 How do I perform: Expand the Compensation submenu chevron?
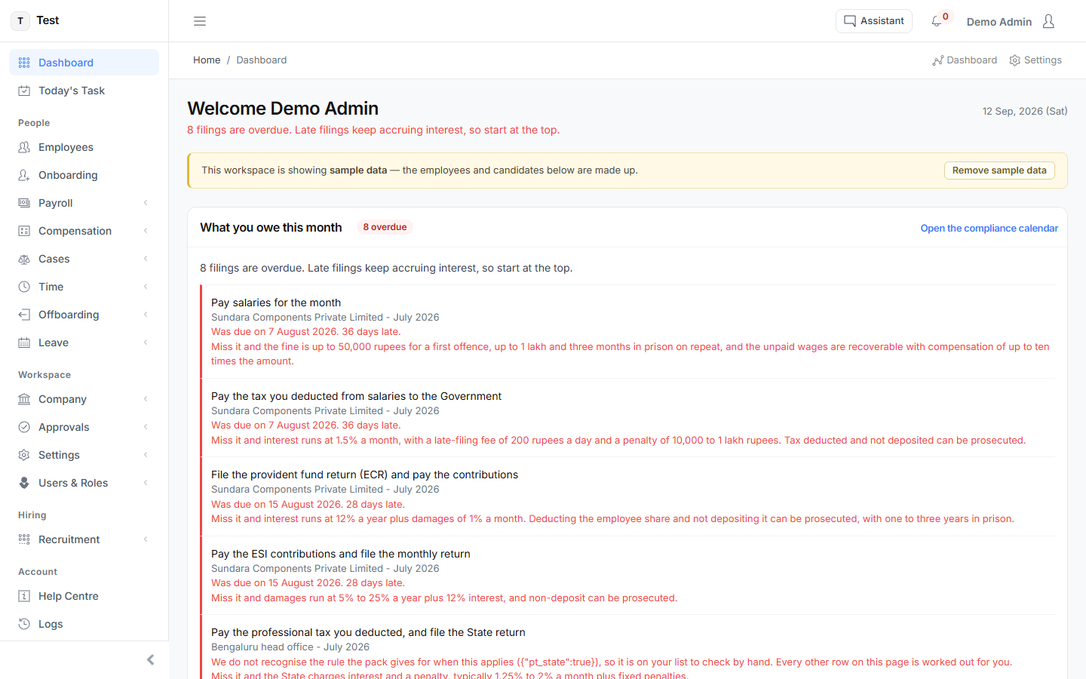click(146, 231)
